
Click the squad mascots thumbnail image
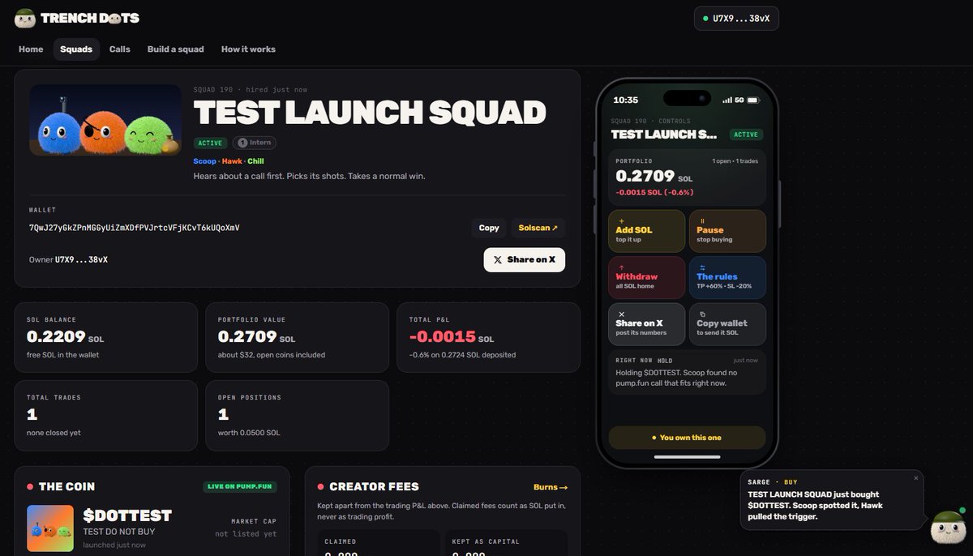click(105, 120)
